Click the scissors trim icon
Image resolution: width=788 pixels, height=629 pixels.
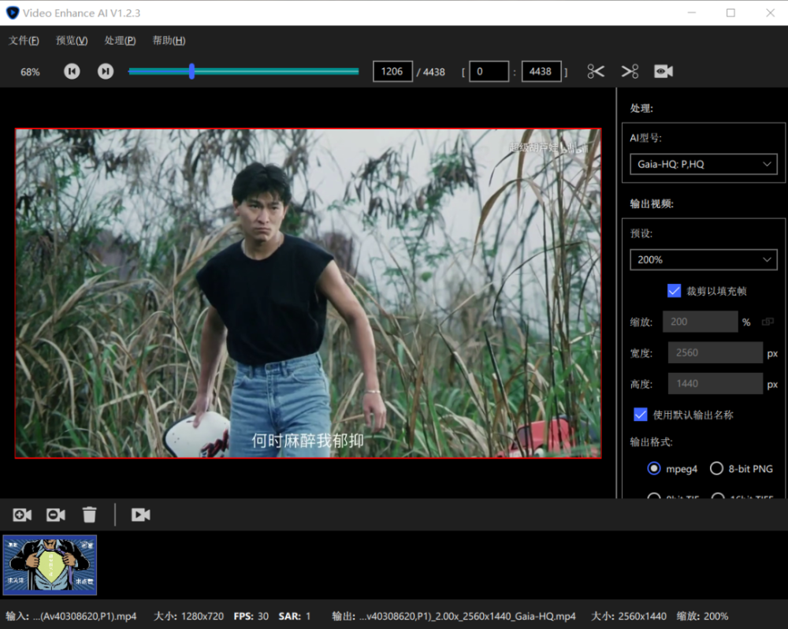tap(596, 72)
